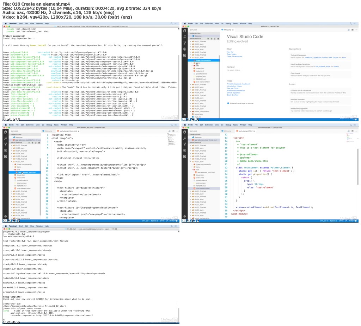Open the Stack Overflow help link
The image size is (361, 326).
pos(233,95)
